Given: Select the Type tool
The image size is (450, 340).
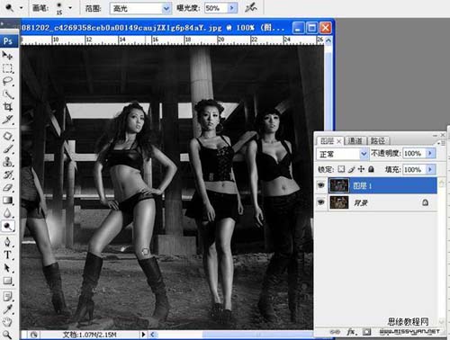Looking at the screenshot, I should point(7,255).
